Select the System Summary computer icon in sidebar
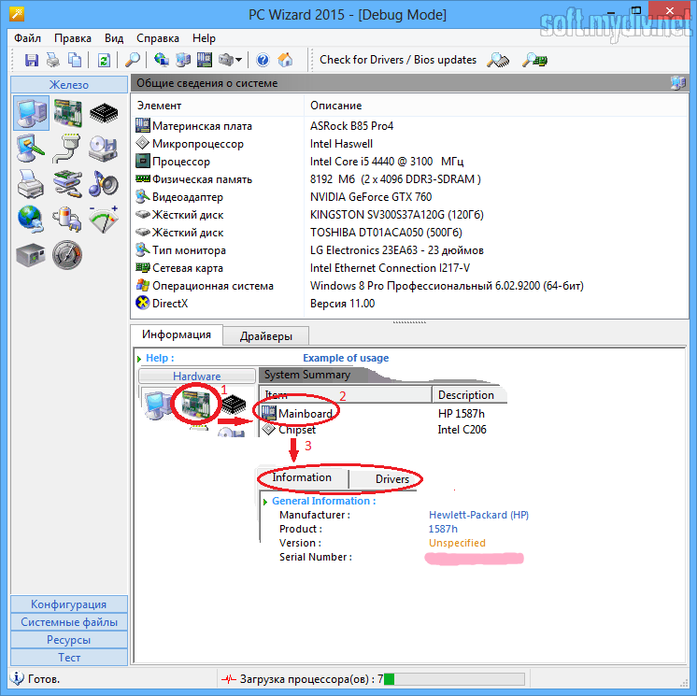 point(31,113)
